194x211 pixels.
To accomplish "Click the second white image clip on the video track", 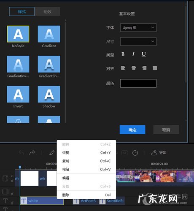I will [52, 178].
